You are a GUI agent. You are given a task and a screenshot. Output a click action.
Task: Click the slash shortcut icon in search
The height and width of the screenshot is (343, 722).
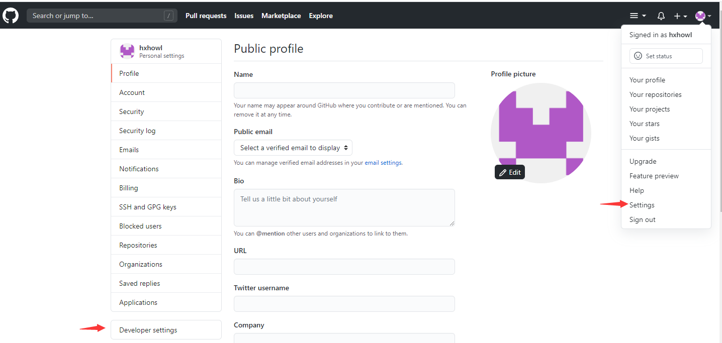coord(169,16)
